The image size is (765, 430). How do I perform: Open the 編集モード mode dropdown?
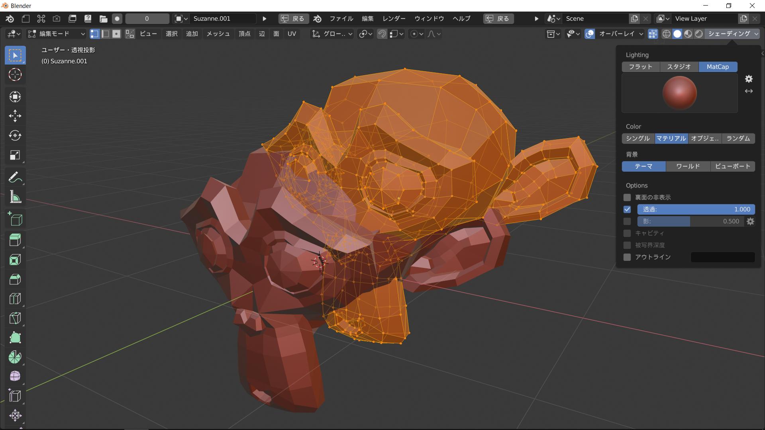pos(56,34)
